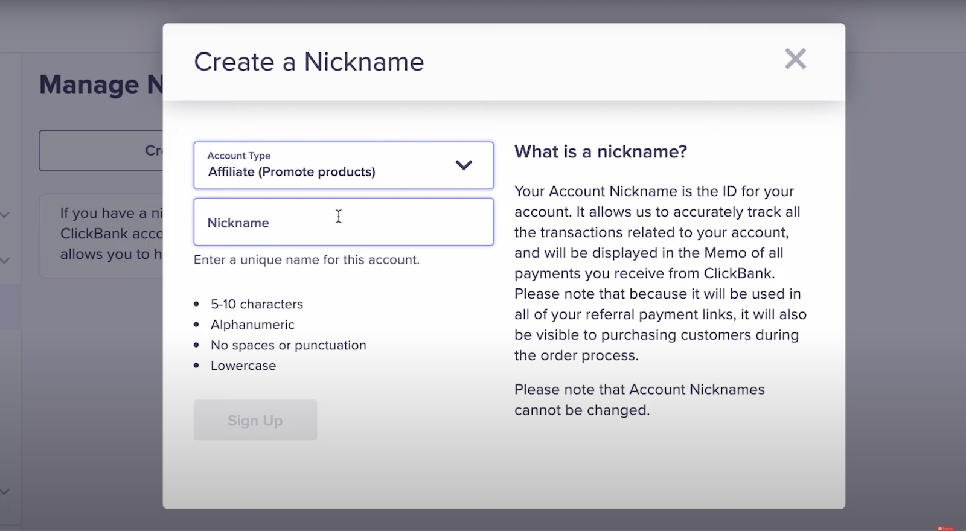Click the partially hidden Create button behind dialog

pyautogui.click(x=101, y=150)
